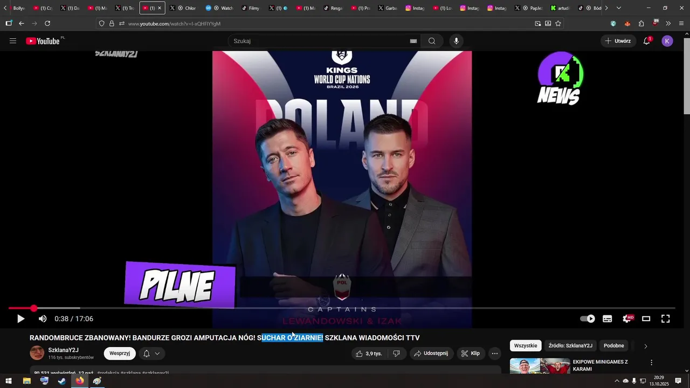Switch to the Chlor tab
The image size is (690, 388).
pos(183,8)
